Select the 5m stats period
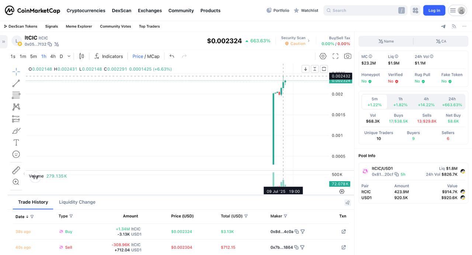Screen dimensions: 472x255 point(375,102)
